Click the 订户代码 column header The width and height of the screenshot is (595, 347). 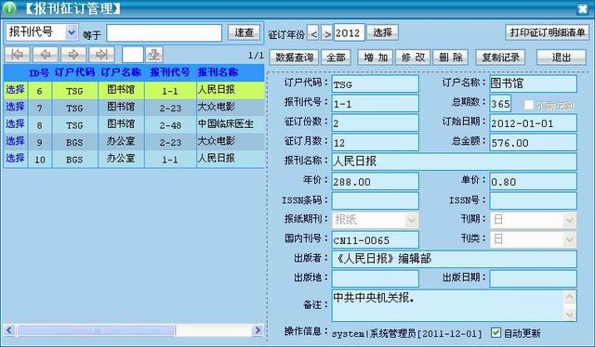pos(74,72)
